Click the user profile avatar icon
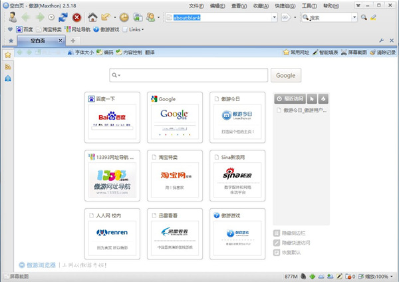The width and height of the screenshot is (399, 282). point(12,17)
